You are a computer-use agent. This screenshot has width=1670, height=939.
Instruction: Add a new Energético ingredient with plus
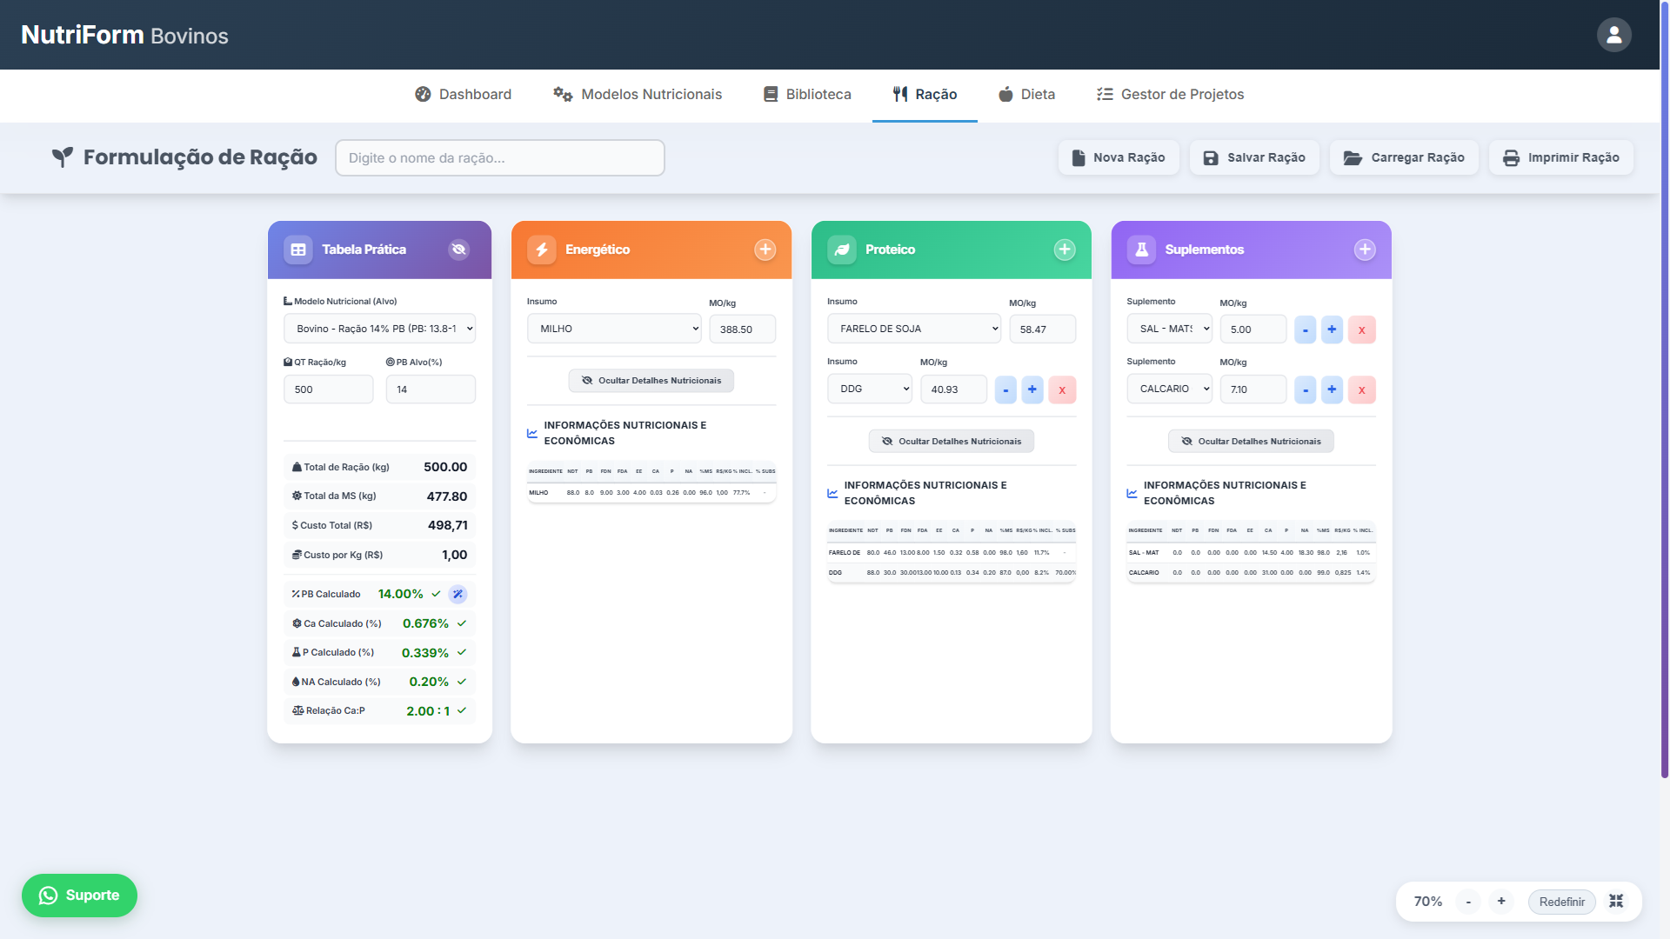click(x=765, y=250)
